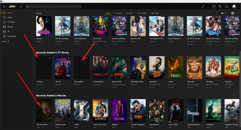Open Settings wrench icon
The image size is (241, 130).
220,7
